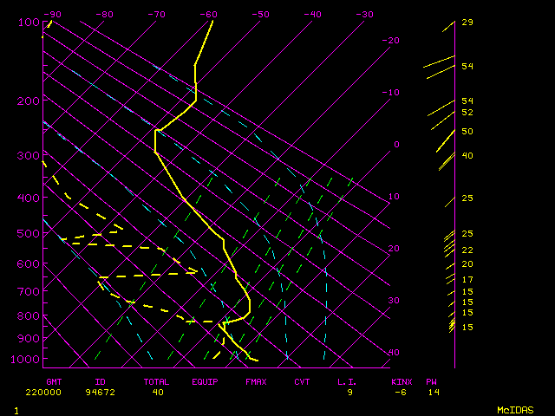The height and width of the screenshot is (416, 555).
Task: Select the 1000 pressure level label
Action: click(29, 359)
